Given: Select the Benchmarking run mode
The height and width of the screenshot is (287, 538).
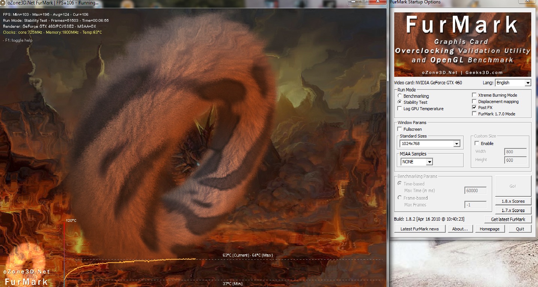Looking at the screenshot, I should [x=400, y=96].
